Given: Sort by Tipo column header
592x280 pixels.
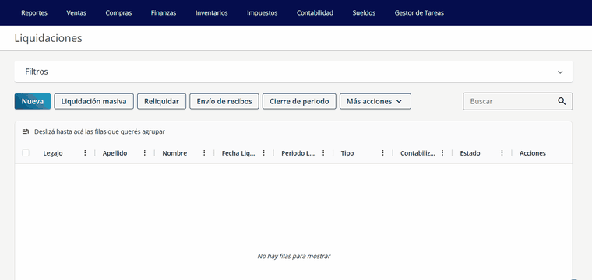Looking at the screenshot, I should click(347, 153).
